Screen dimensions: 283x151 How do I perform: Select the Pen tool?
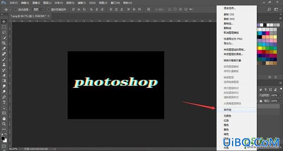(x=4, y=97)
